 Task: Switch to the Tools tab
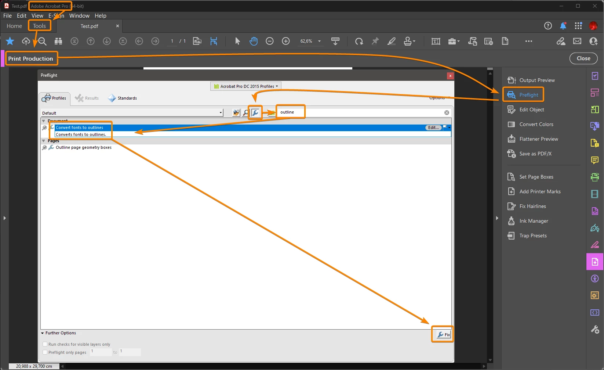(40, 26)
